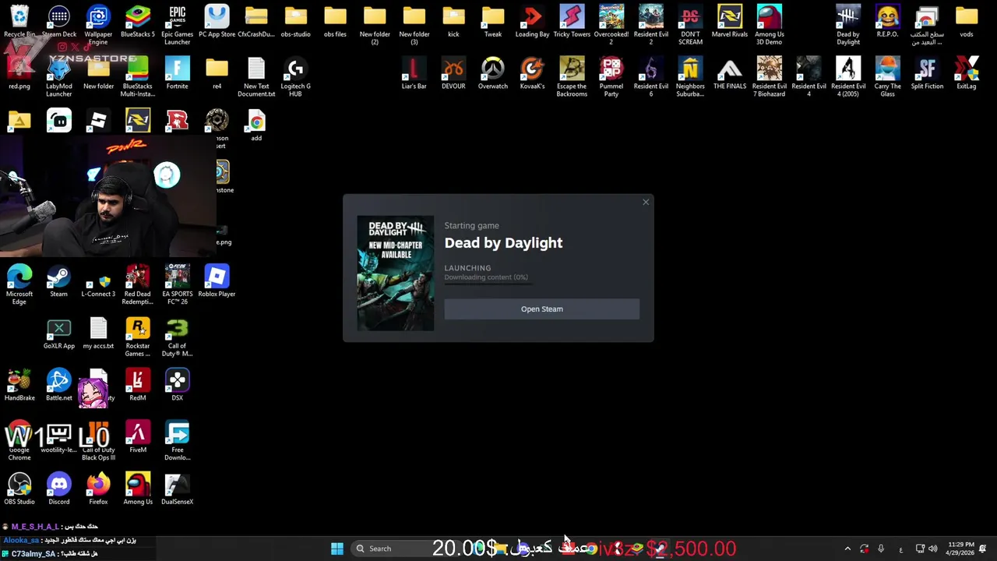Open taskbar clock and date
The width and height of the screenshot is (997, 561).
961,549
